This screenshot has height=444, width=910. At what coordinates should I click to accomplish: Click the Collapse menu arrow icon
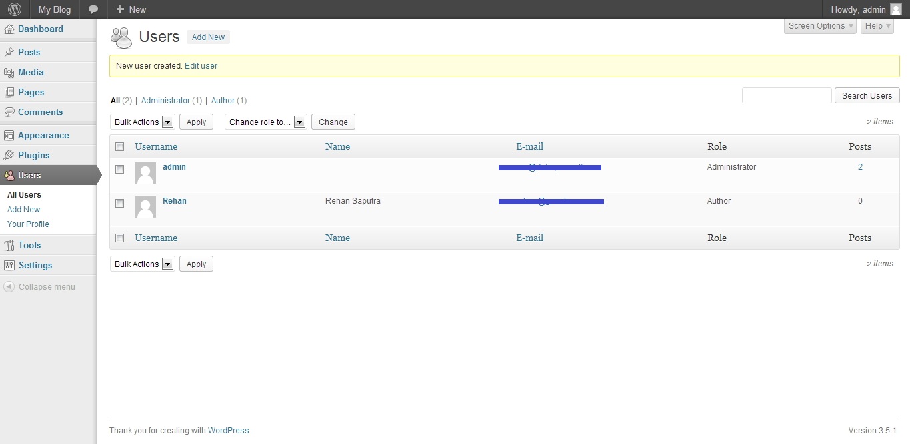9,287
